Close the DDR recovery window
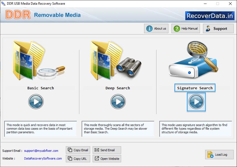 tap(230, 4)
